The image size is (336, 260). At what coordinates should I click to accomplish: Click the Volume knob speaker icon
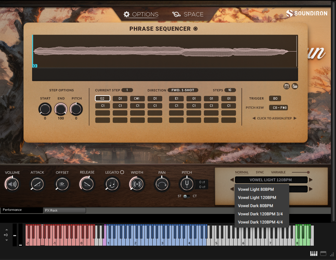tap(12, 185)
